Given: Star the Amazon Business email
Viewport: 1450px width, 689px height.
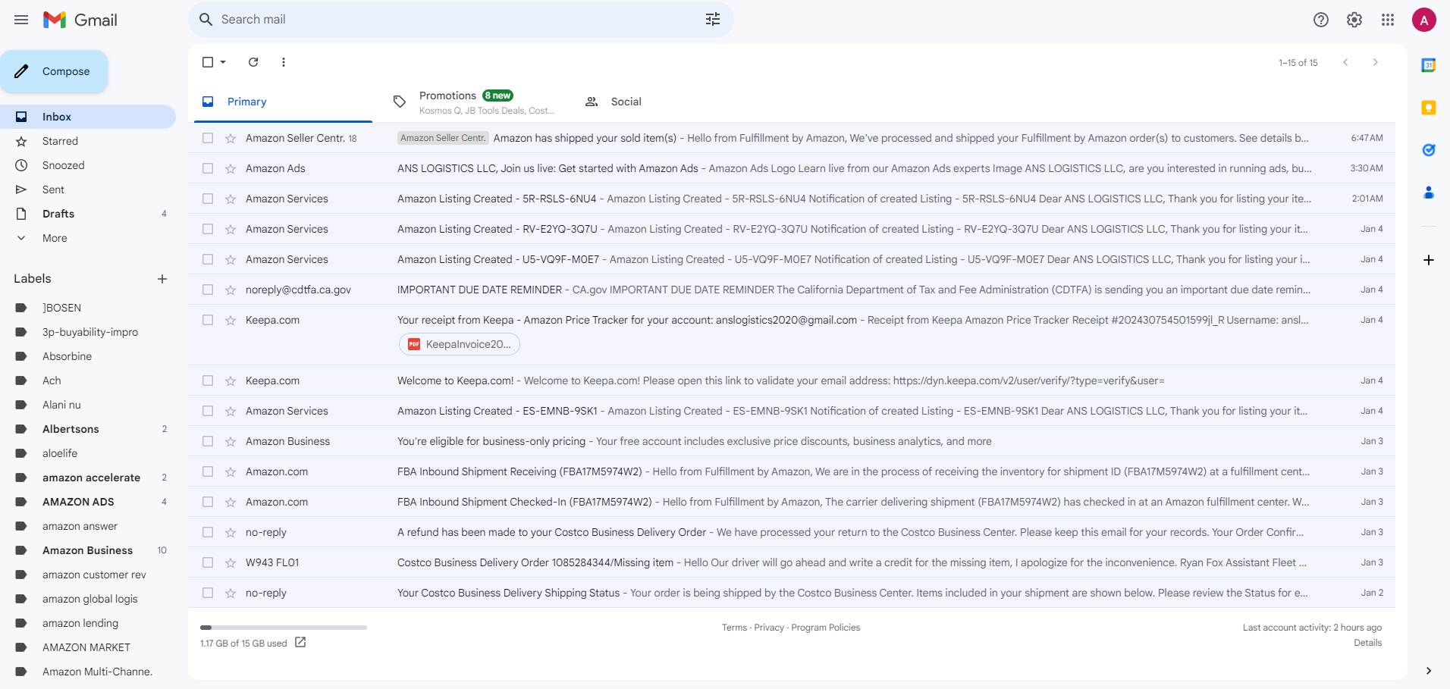Looking at the screenshot, I should pyautogui.click(x=231, y=441).
